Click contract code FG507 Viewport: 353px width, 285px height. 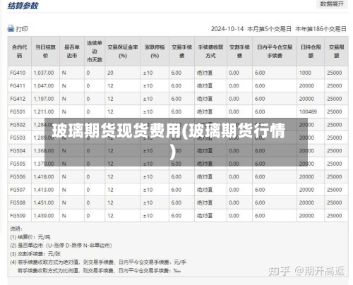(x=18, y=190)
